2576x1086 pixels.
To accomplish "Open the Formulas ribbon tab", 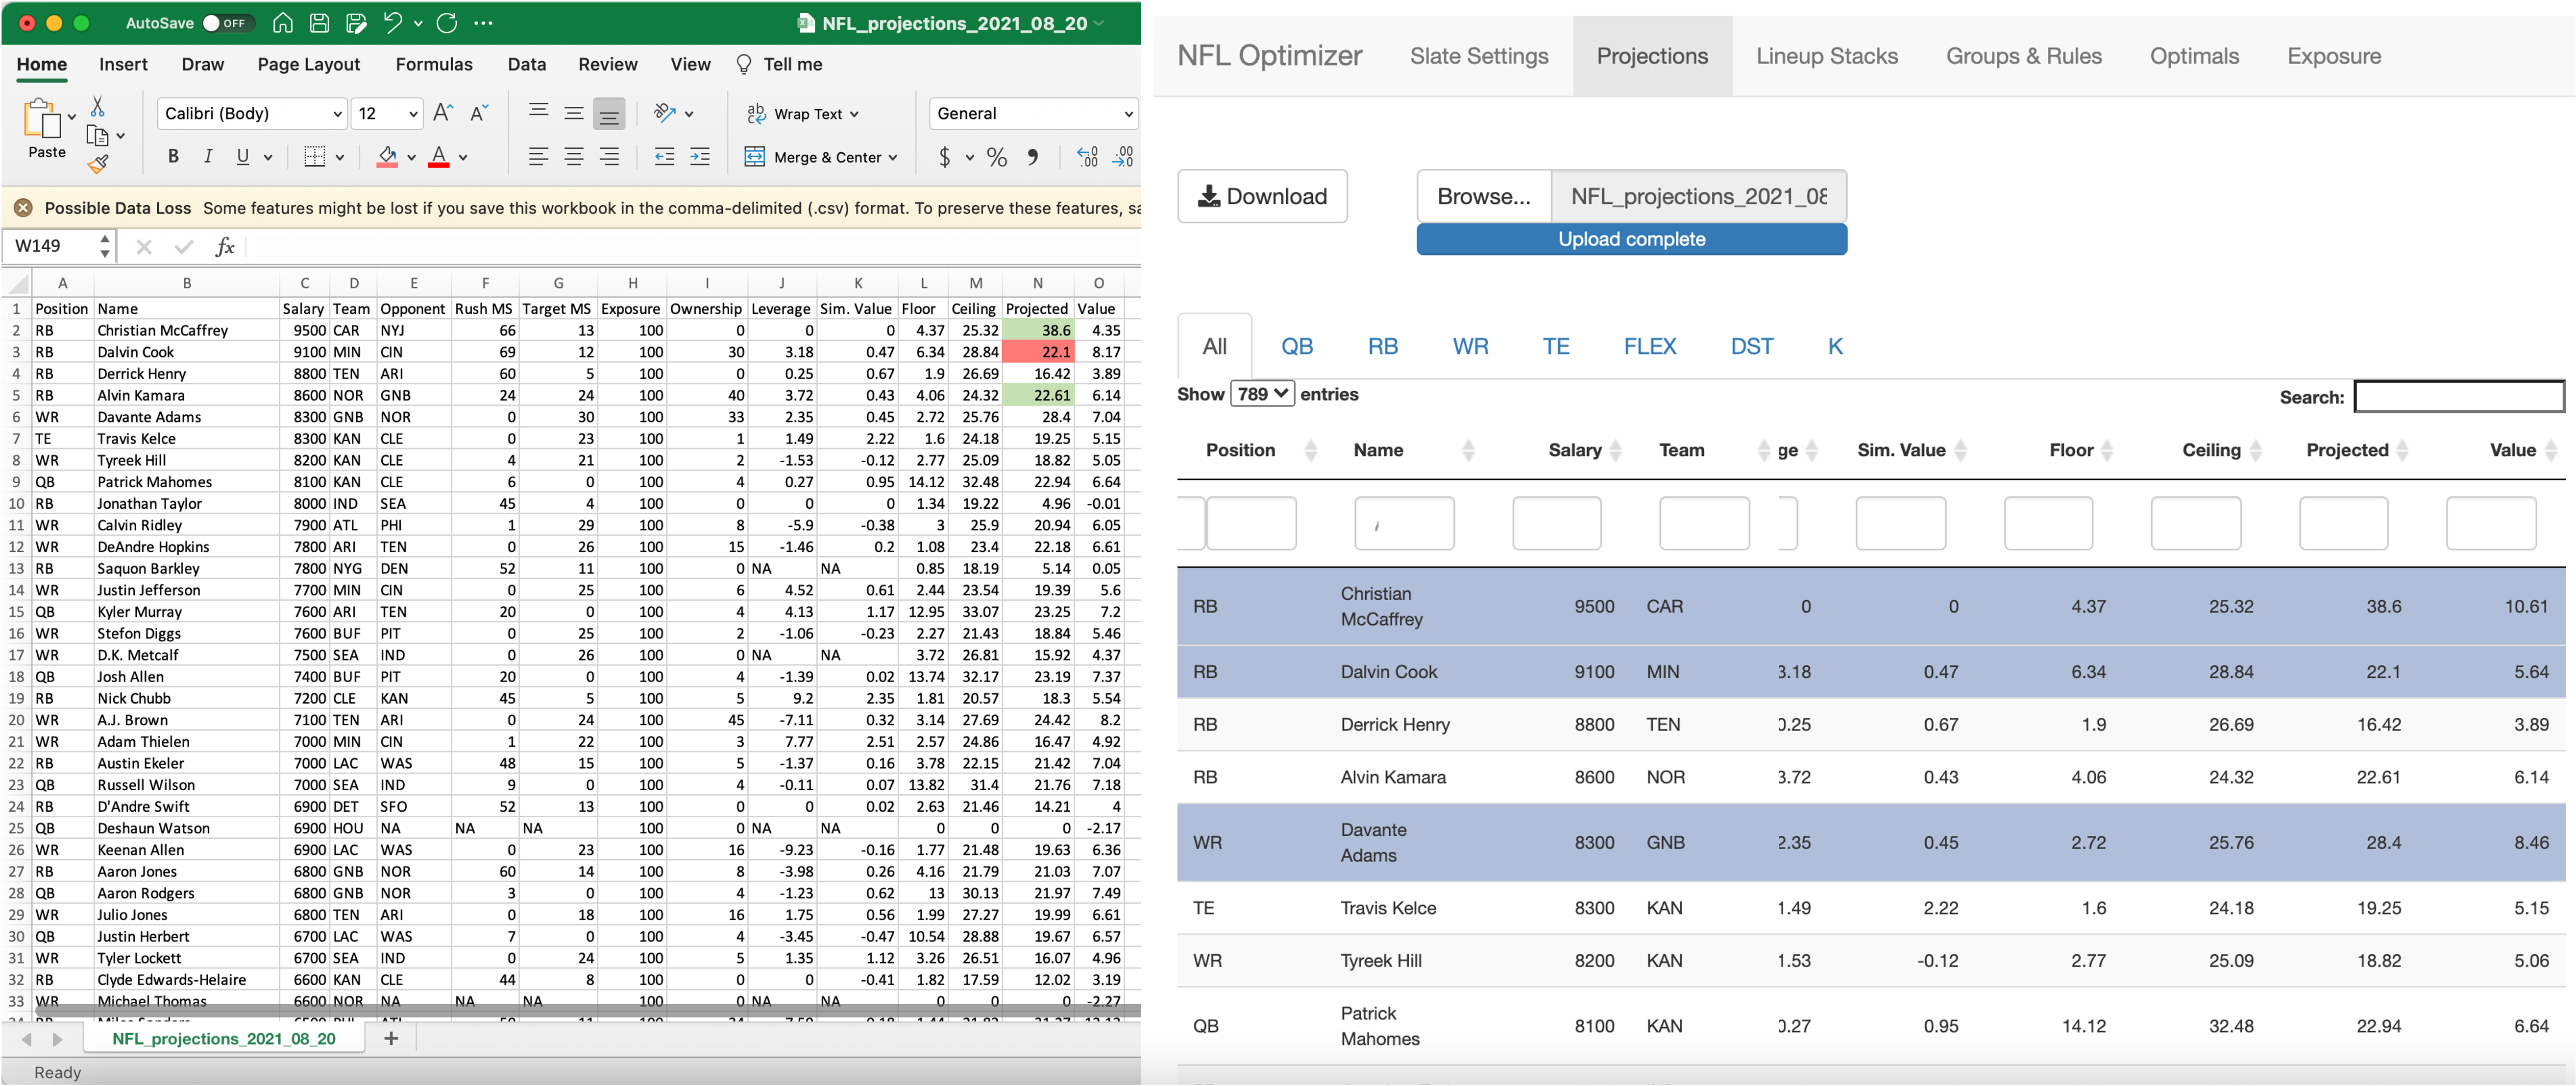I will (434, 64).
